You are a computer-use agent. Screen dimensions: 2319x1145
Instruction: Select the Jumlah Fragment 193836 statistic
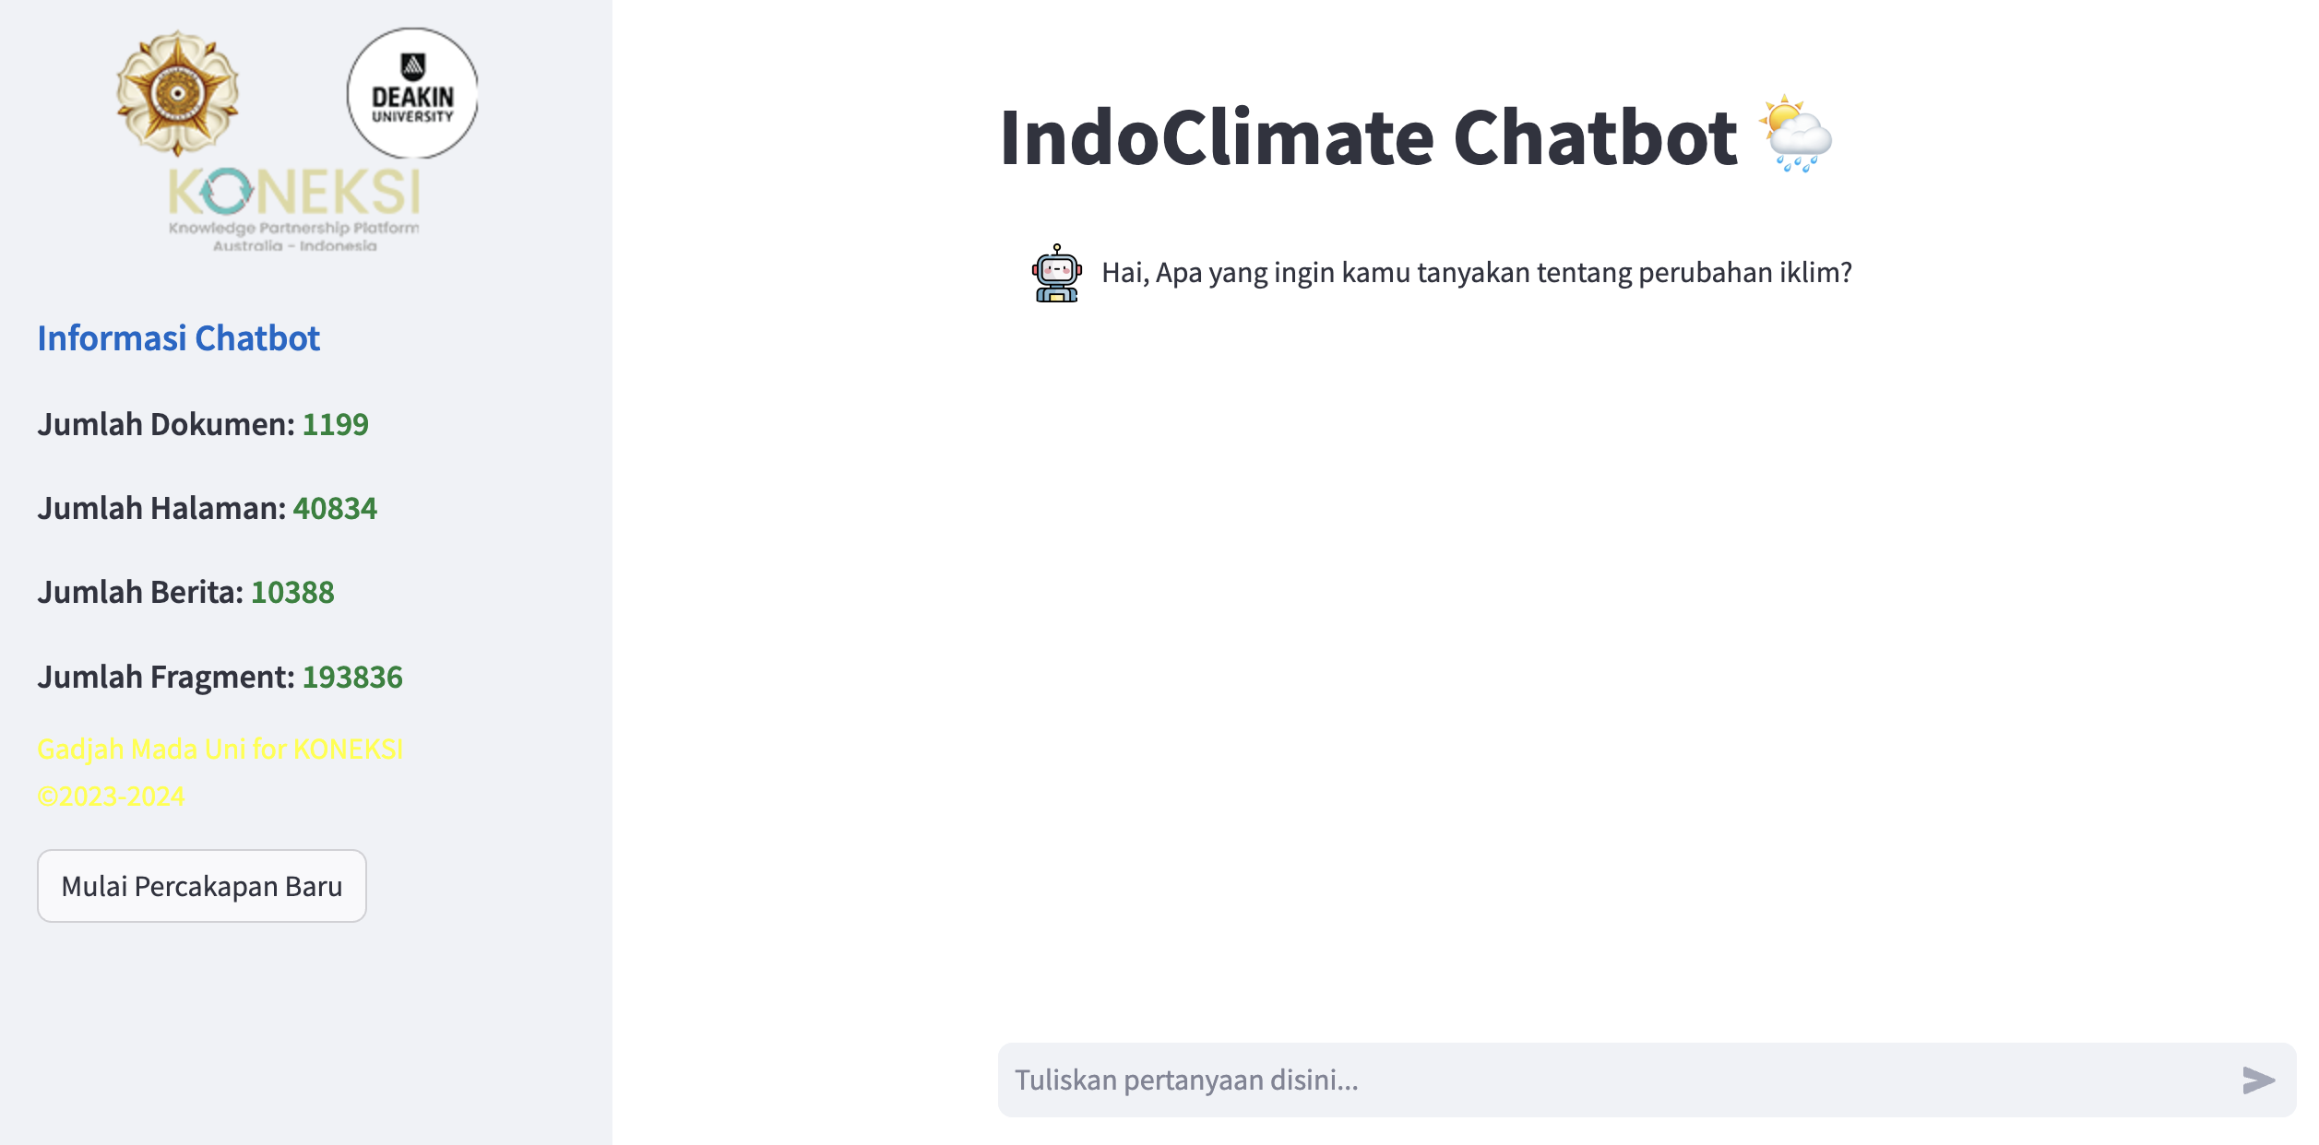click(220, 677)
